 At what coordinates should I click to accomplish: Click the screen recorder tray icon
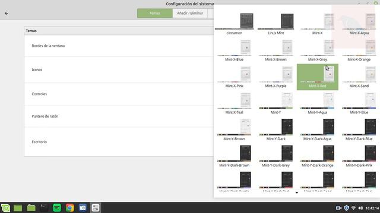coord(338,208)
